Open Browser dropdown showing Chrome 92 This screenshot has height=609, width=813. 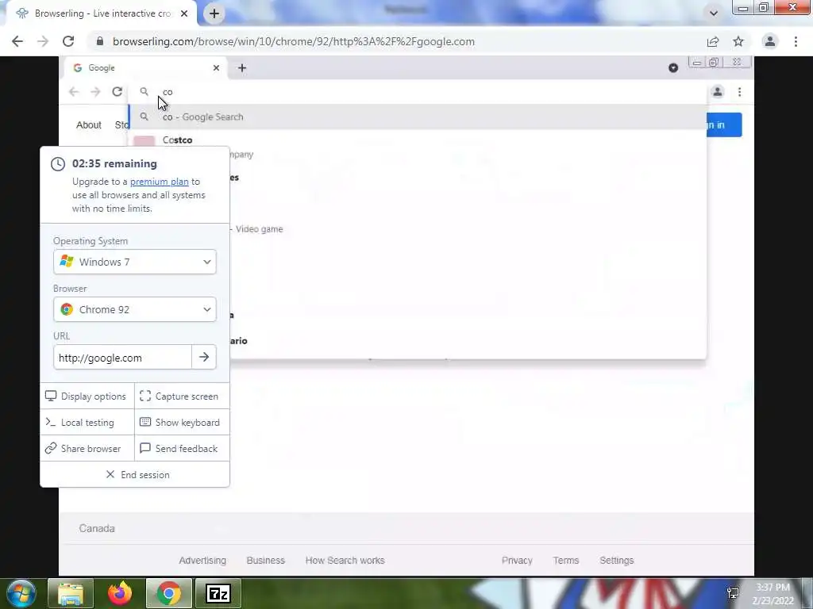(x=135, y=310)
